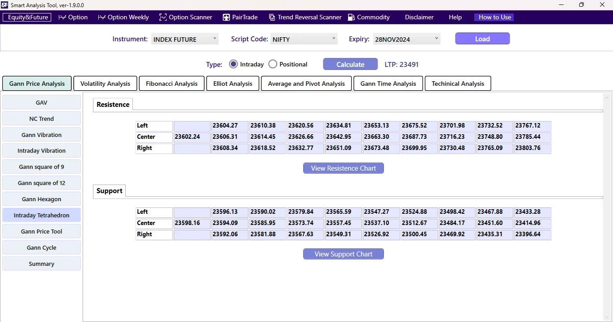The height and width of the screenshot is (322, 613).
Task: Open the Gann Time Analysis tab
Action: [x=388, y=83]
